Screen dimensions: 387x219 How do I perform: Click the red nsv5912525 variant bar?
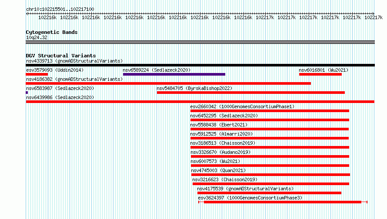[270, 138]
